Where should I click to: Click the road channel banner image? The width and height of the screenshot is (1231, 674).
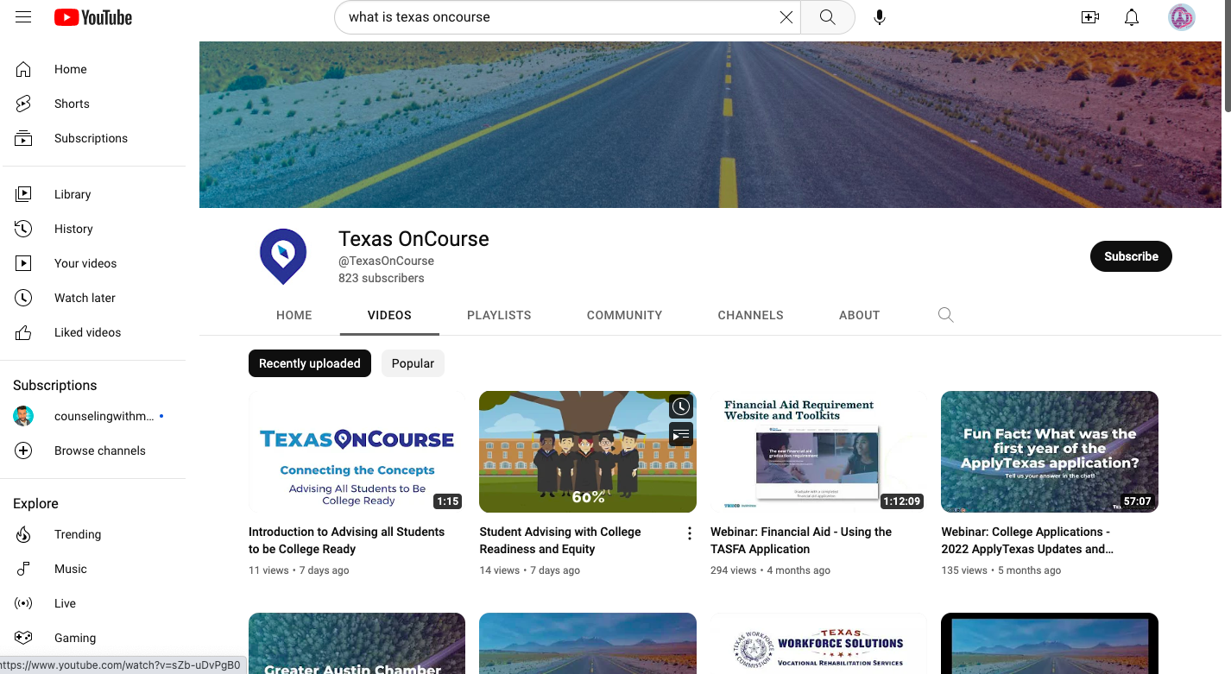pyautogui.click(x=710, y=124)
